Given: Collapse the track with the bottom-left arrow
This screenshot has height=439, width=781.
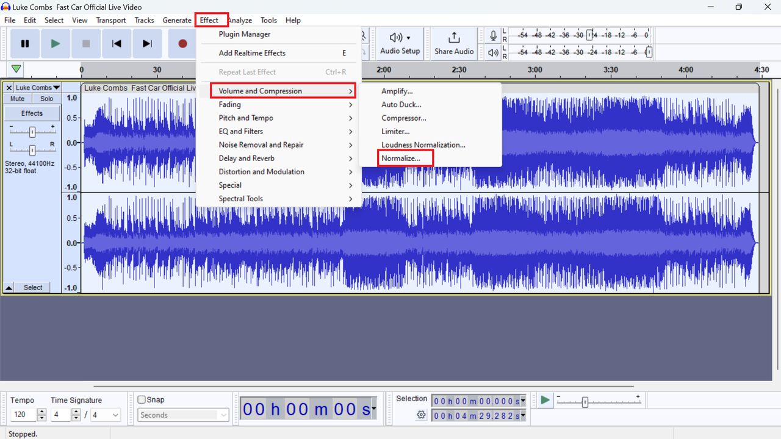Looking at the screenshot, I should (x=8, y=287).
